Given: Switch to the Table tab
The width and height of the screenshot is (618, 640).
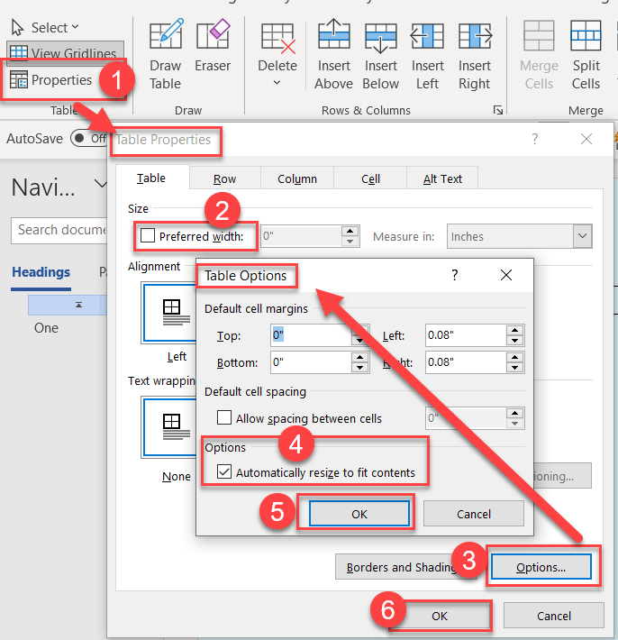Looking at the screenshot, I should [151, 178].
